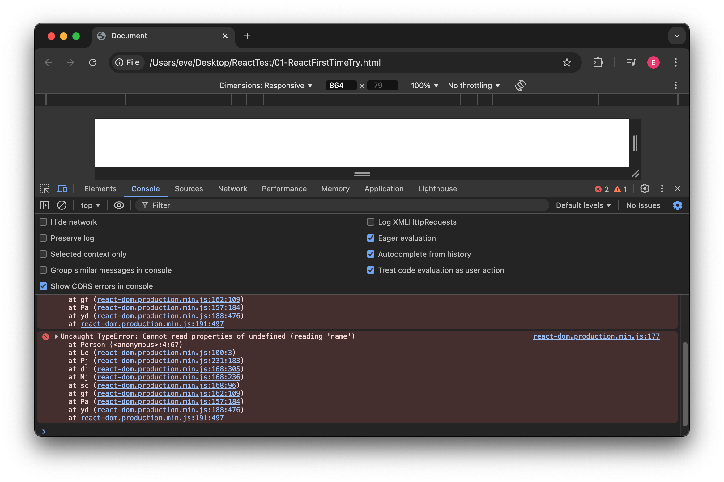Bookmark the current page
This screenshot has height=482, width=724.
(x=567, y=62)
